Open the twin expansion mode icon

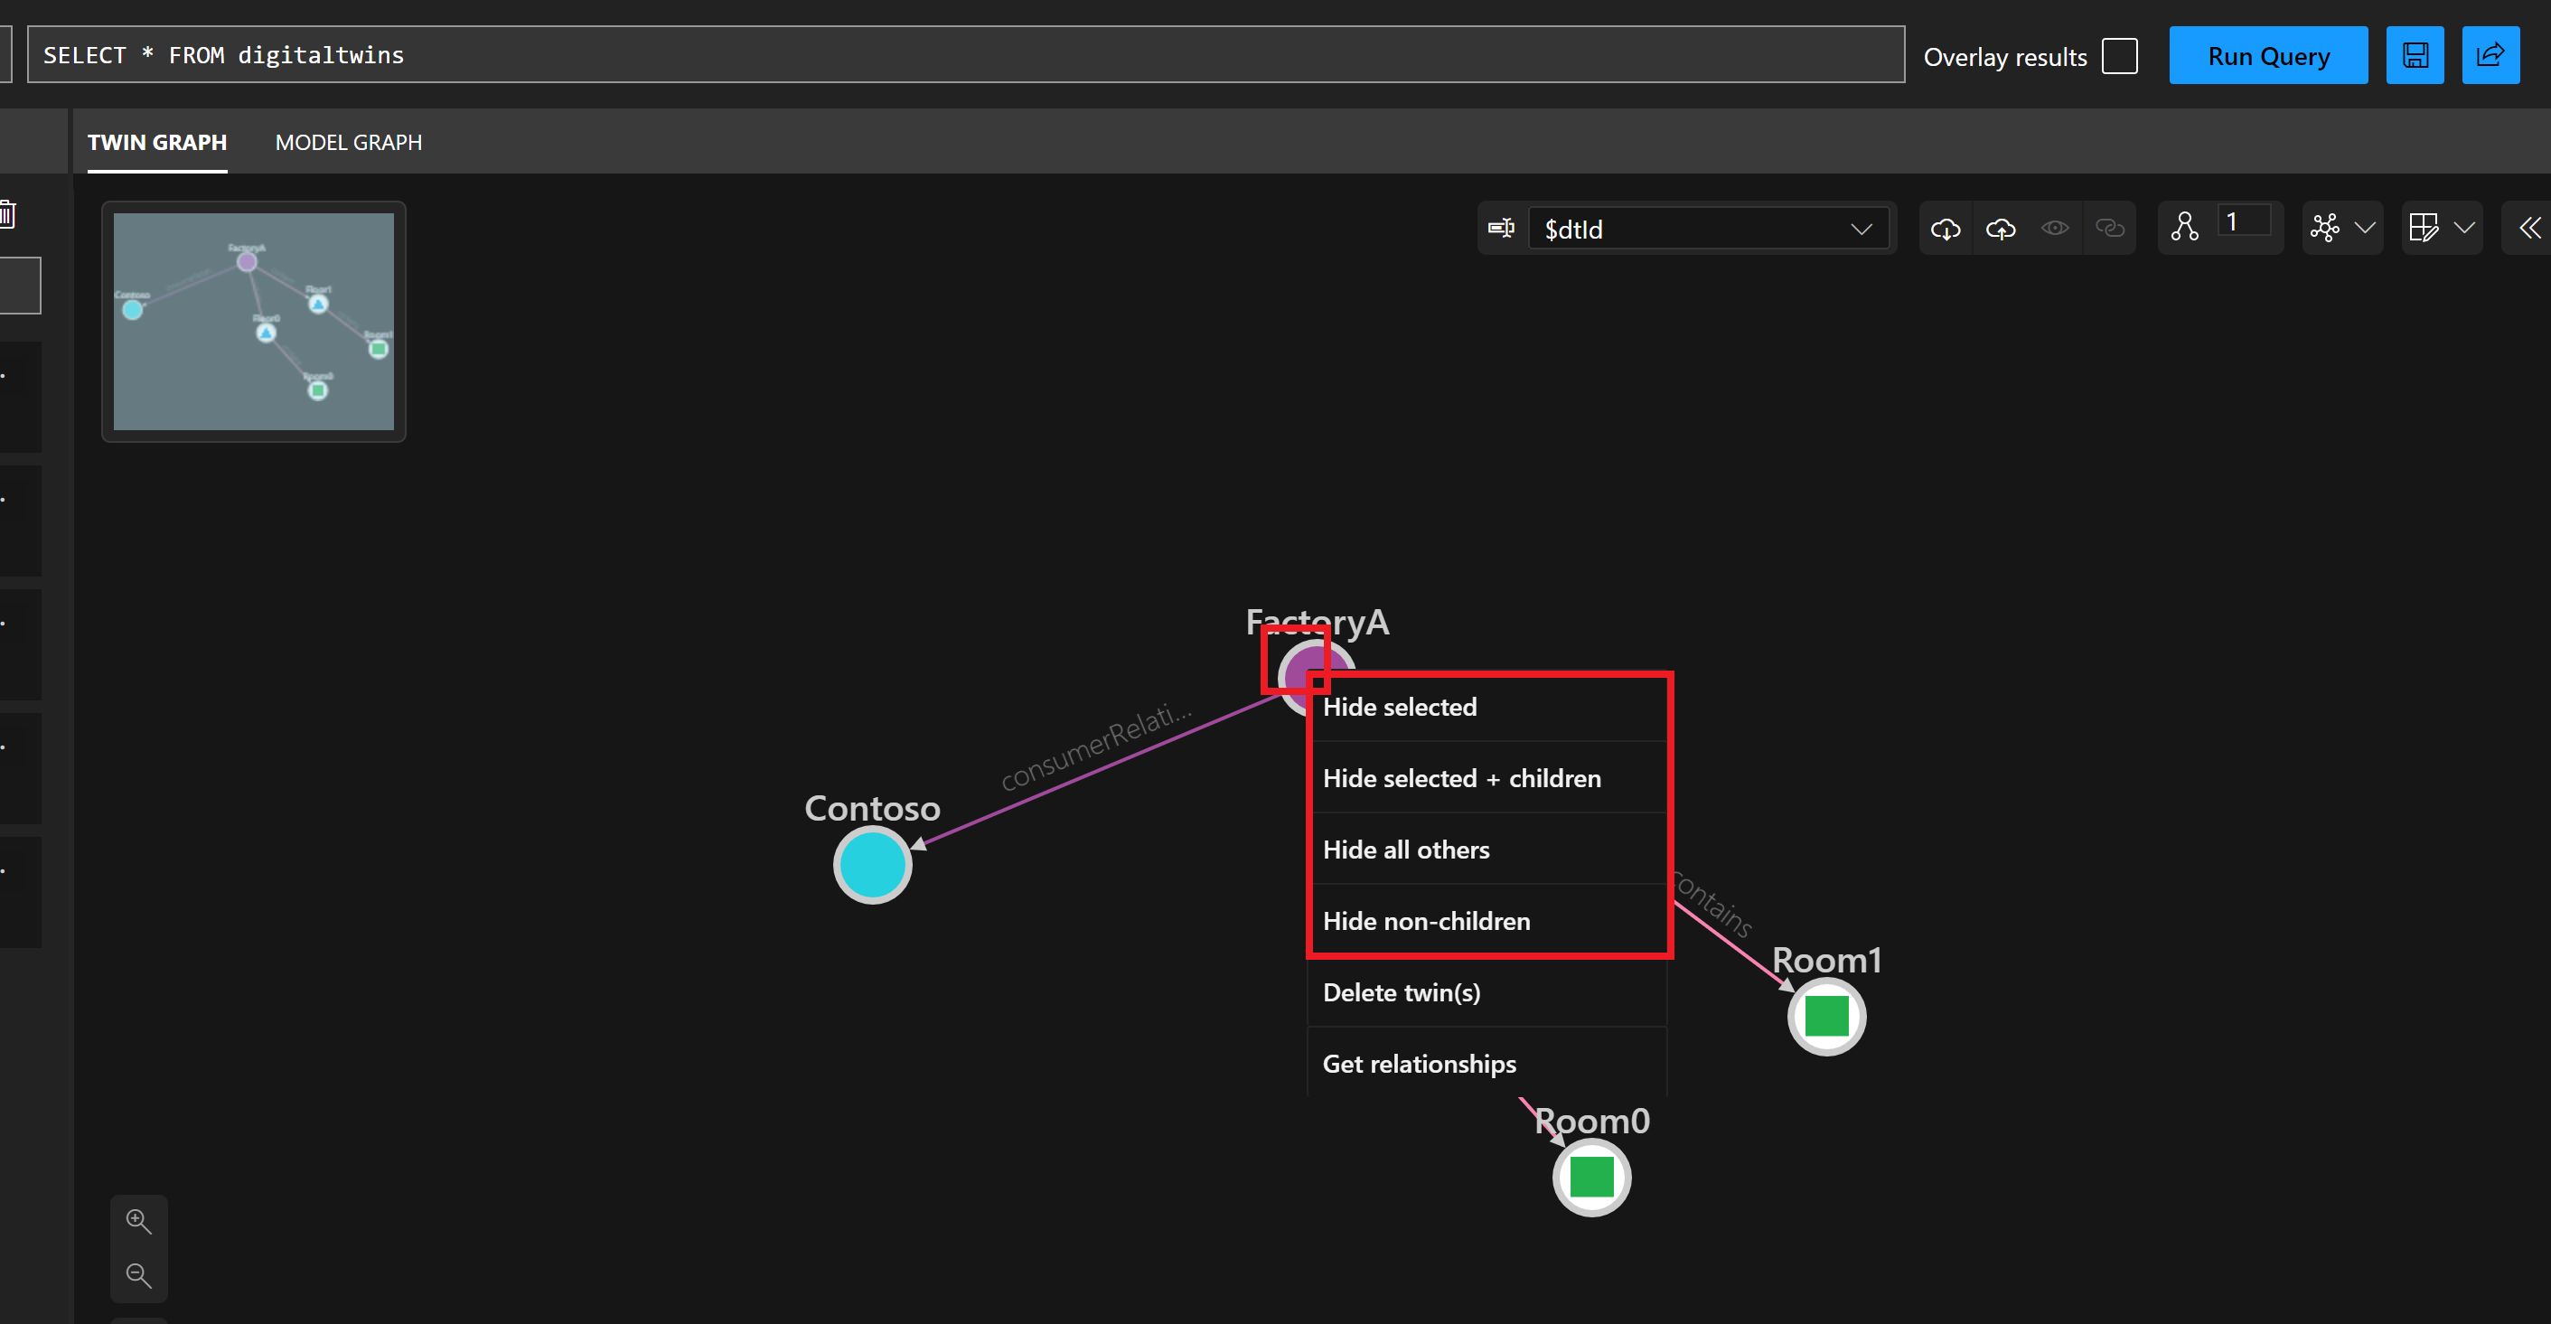pyautogui.click(x=2187, y=228)
